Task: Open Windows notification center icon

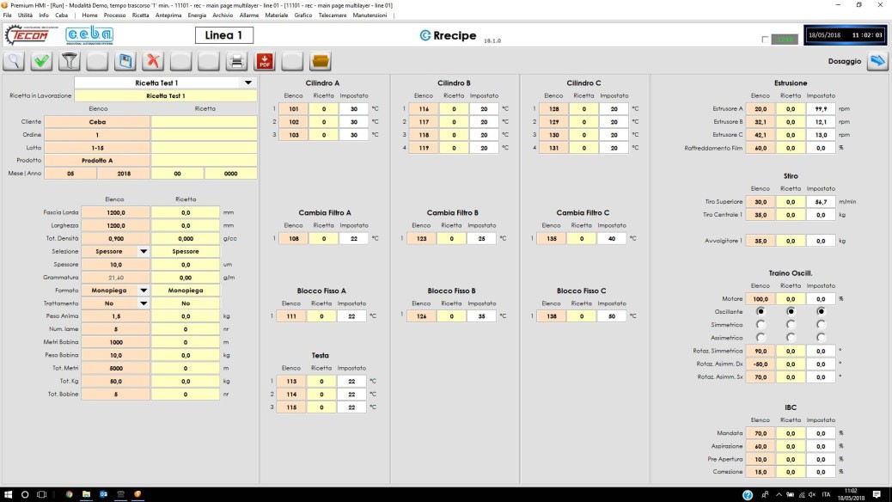Action: point(877,494)
